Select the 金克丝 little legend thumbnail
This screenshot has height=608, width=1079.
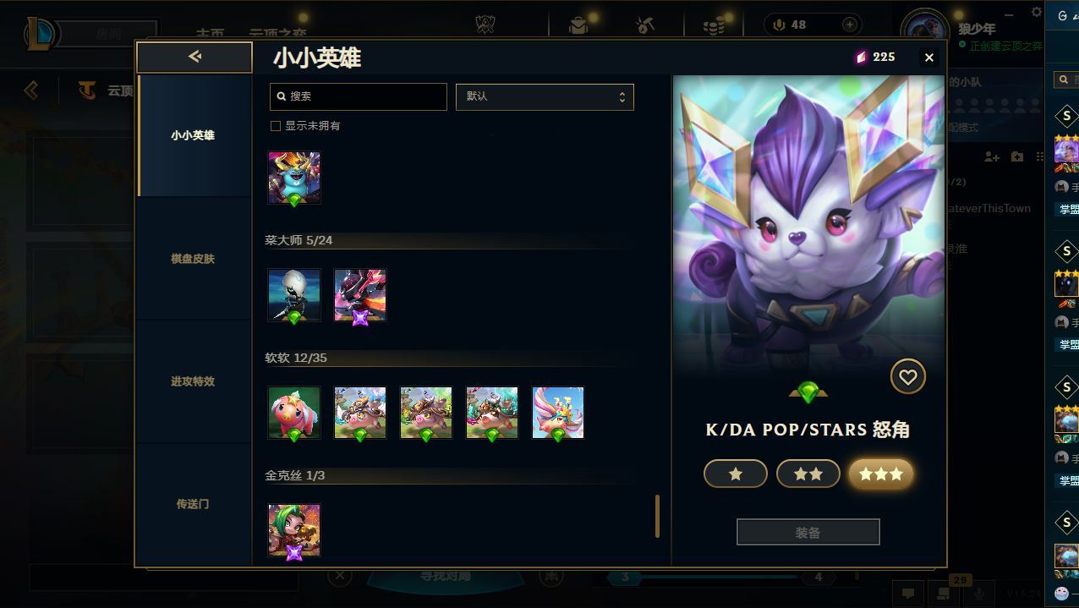(x=294, y=531)
